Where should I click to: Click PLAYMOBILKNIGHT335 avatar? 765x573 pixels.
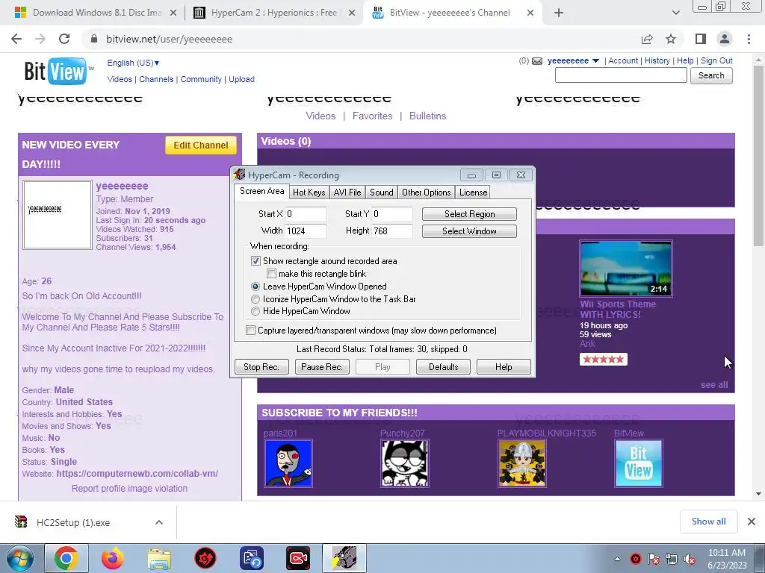click(522, 463)
